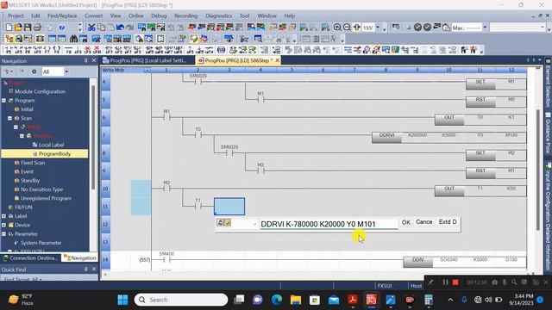The width and height of the screenshot is (552, 310).
Task: Copy selection with the copy icon
Action: tap(101, 27)
